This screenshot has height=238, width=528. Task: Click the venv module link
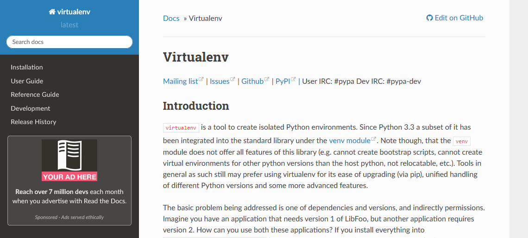(350, 140)
